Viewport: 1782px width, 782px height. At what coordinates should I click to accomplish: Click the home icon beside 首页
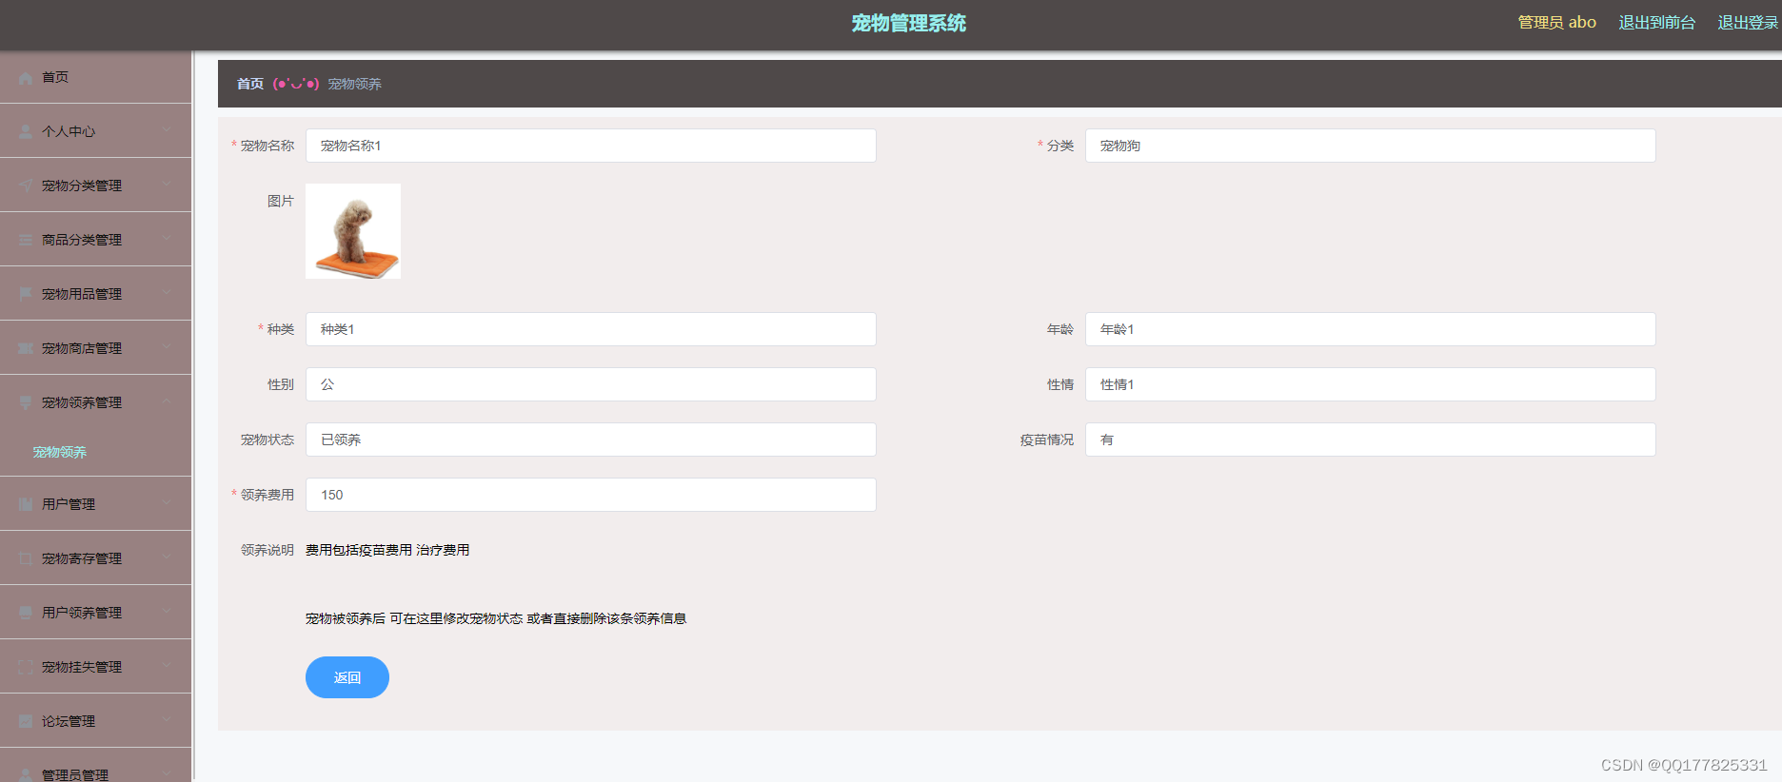pos(26,78)
